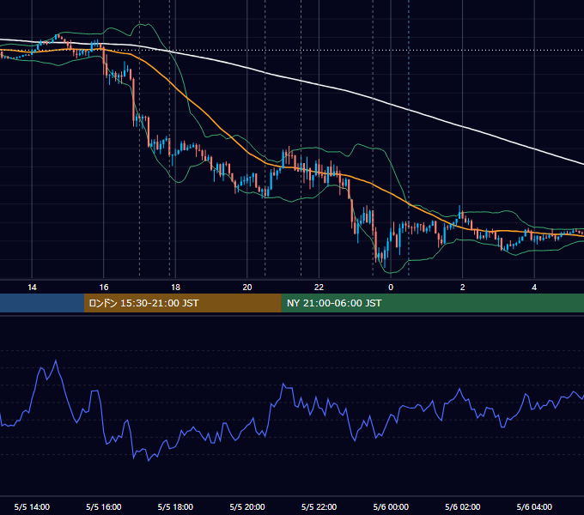Click the 5/6 00:00 label on indicator axis
The height and width of the screenshot is (515, 584).
coord(391,506)
